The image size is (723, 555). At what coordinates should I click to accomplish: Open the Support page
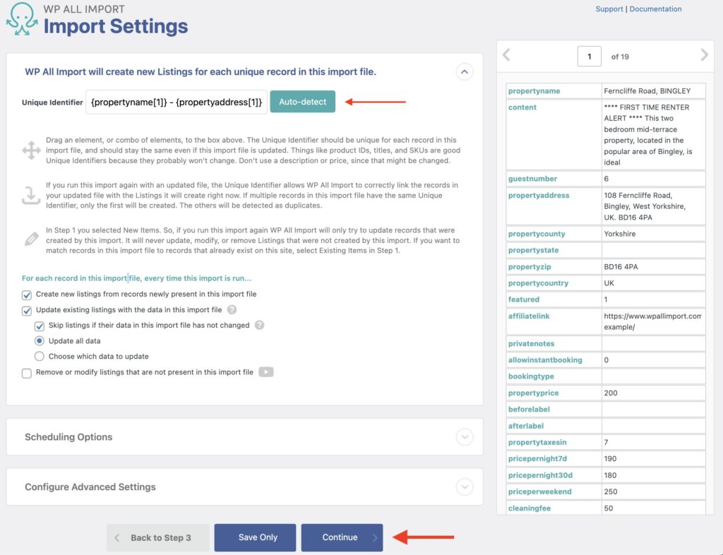tap(609, 8)
